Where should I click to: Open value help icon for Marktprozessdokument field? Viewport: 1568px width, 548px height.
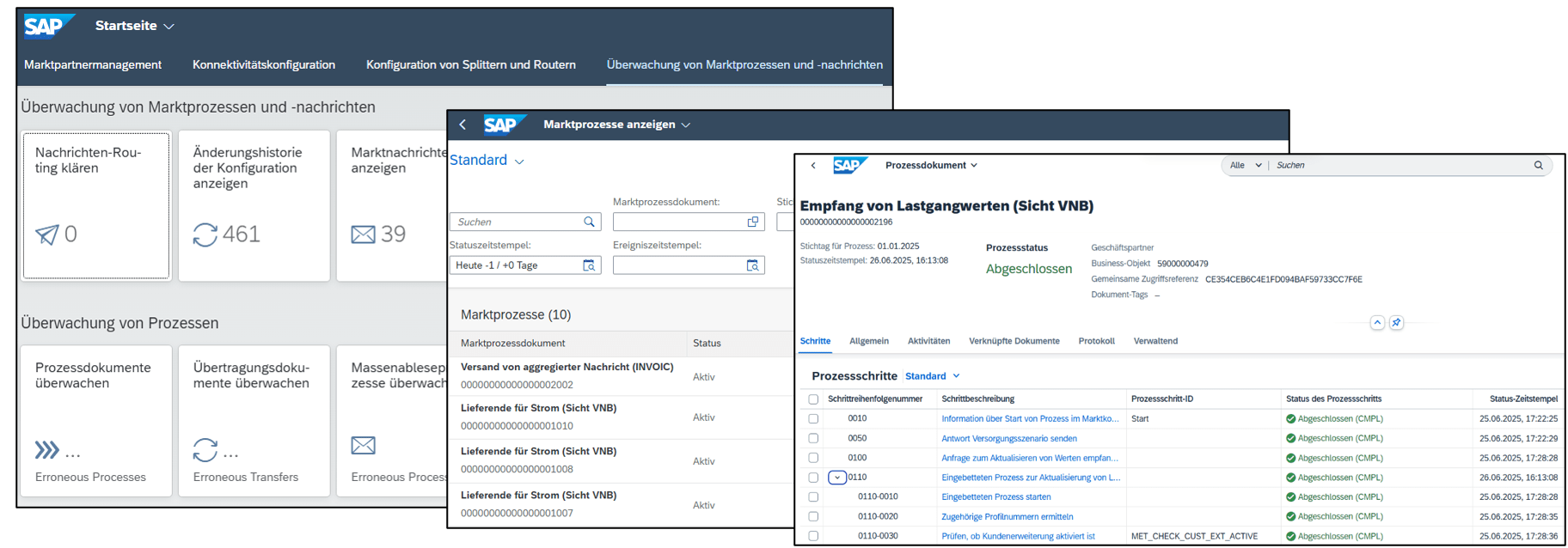tap(753, 222)
